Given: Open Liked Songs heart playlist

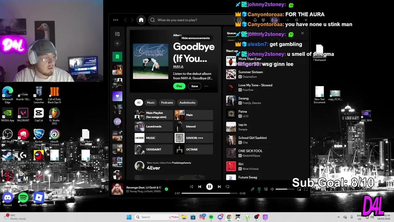Looking at the screenshot, I should 117,96.
